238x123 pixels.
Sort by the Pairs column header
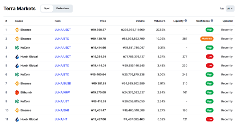tap(58, 21)
